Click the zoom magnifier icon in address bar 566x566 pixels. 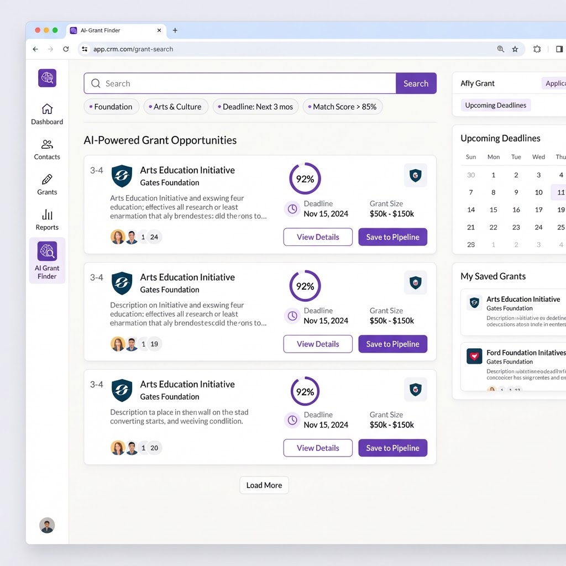coord(500,49)
